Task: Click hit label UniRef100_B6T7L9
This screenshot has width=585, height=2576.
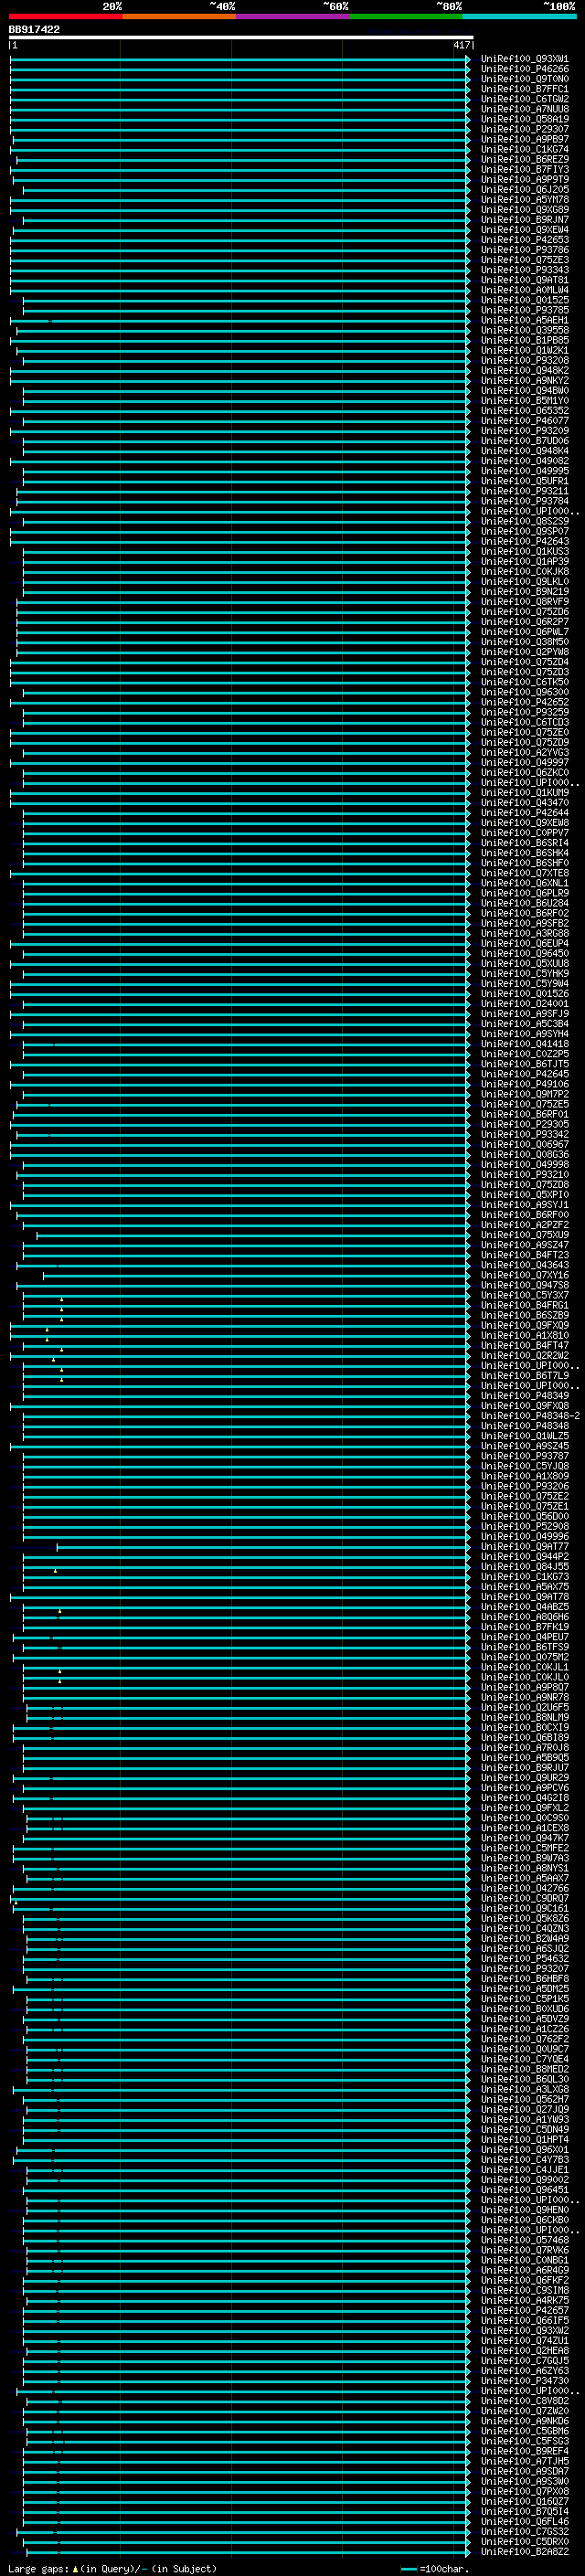Action: click(x=525, y=1376)
